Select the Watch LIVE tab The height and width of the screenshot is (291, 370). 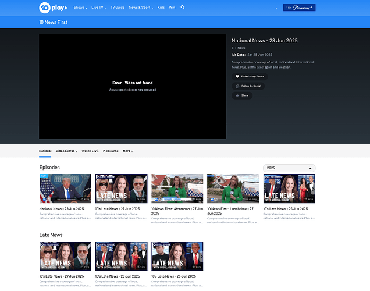[x=90, y=151]
